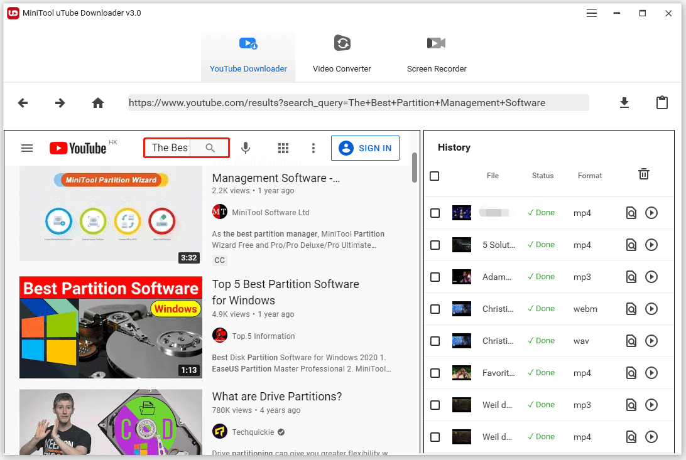Click the download arrow icon beside the URL bar

[x=624, y=103]
